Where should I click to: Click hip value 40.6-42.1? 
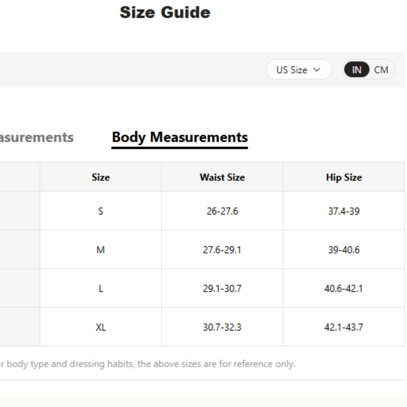(344, 288)
